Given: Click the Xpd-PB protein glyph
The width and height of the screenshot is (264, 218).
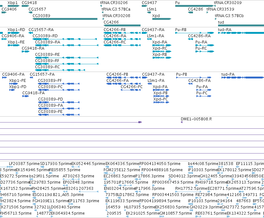Looking at the screenshot, I should [161, 96].
